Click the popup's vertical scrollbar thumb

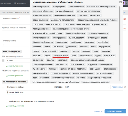120,26
